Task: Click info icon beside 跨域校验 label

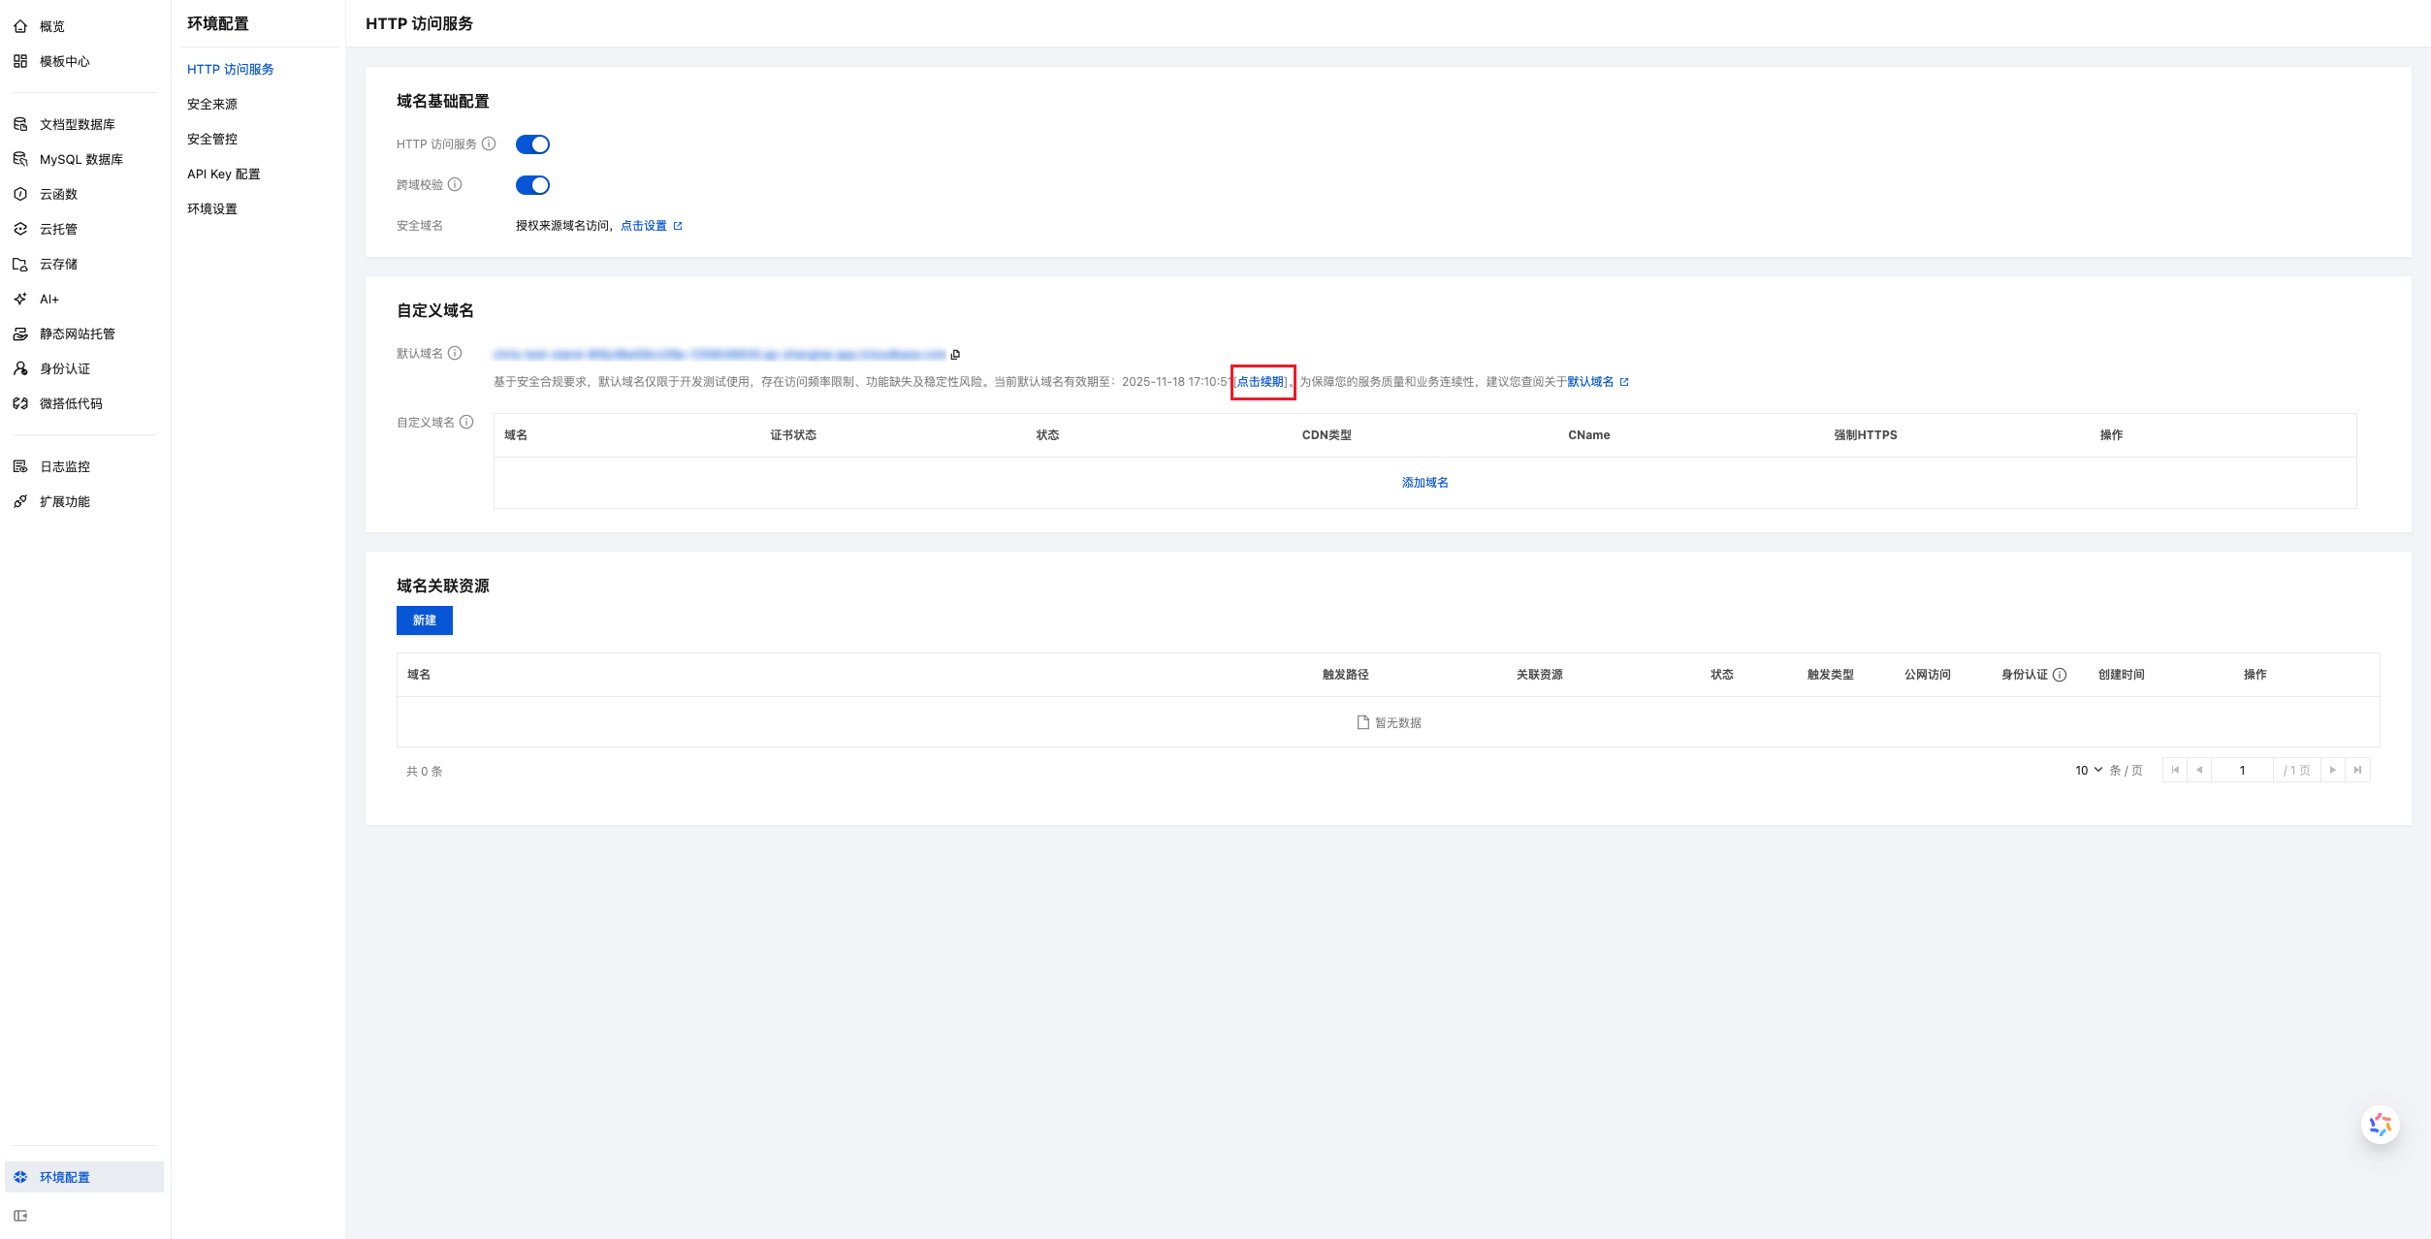Action: 455,185
